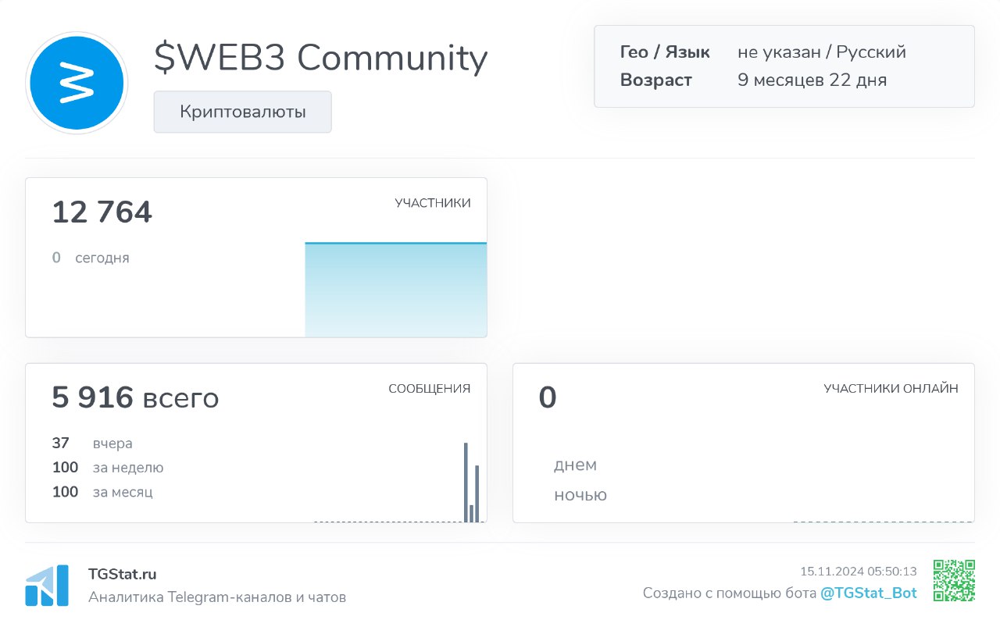The height and width of the screenshot is (627, 1000).
Task: Click the 5 916 всего messages total
Action: coord(135,397)
